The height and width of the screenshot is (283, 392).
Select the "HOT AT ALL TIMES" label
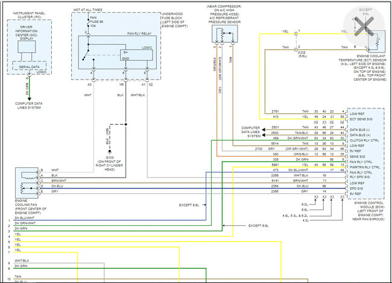click(87, 10)
